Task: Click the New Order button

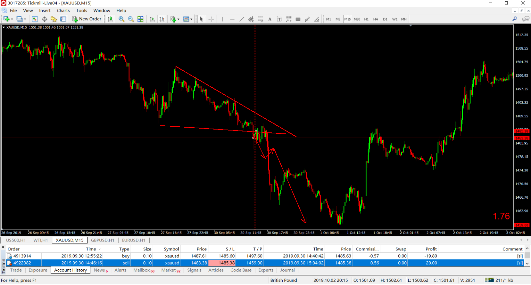Action: click(87, 19)
